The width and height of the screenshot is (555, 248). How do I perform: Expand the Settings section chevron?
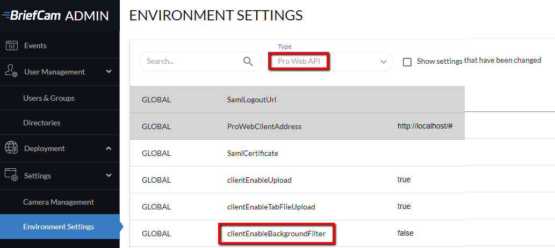[x=109, y=175]
